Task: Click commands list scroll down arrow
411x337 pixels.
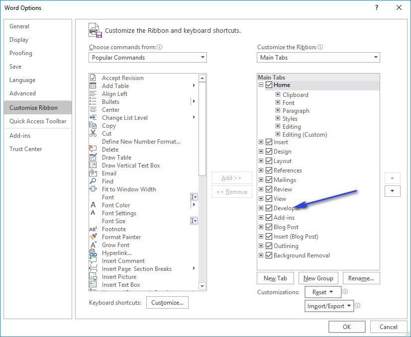Action: pos(202,286)
